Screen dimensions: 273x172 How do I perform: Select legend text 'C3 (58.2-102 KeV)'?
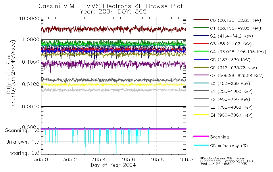coord(231,44)
